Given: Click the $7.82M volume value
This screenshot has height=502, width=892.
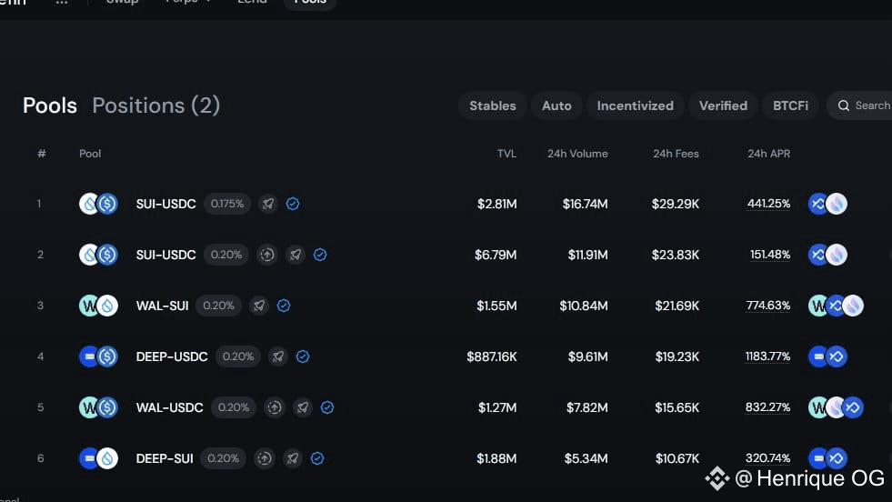Looking at the screenshot, I should coord(587,407).
